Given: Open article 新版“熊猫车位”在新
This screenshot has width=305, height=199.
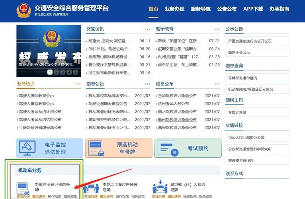Looking at the screenshot, I should pos(179,41).
